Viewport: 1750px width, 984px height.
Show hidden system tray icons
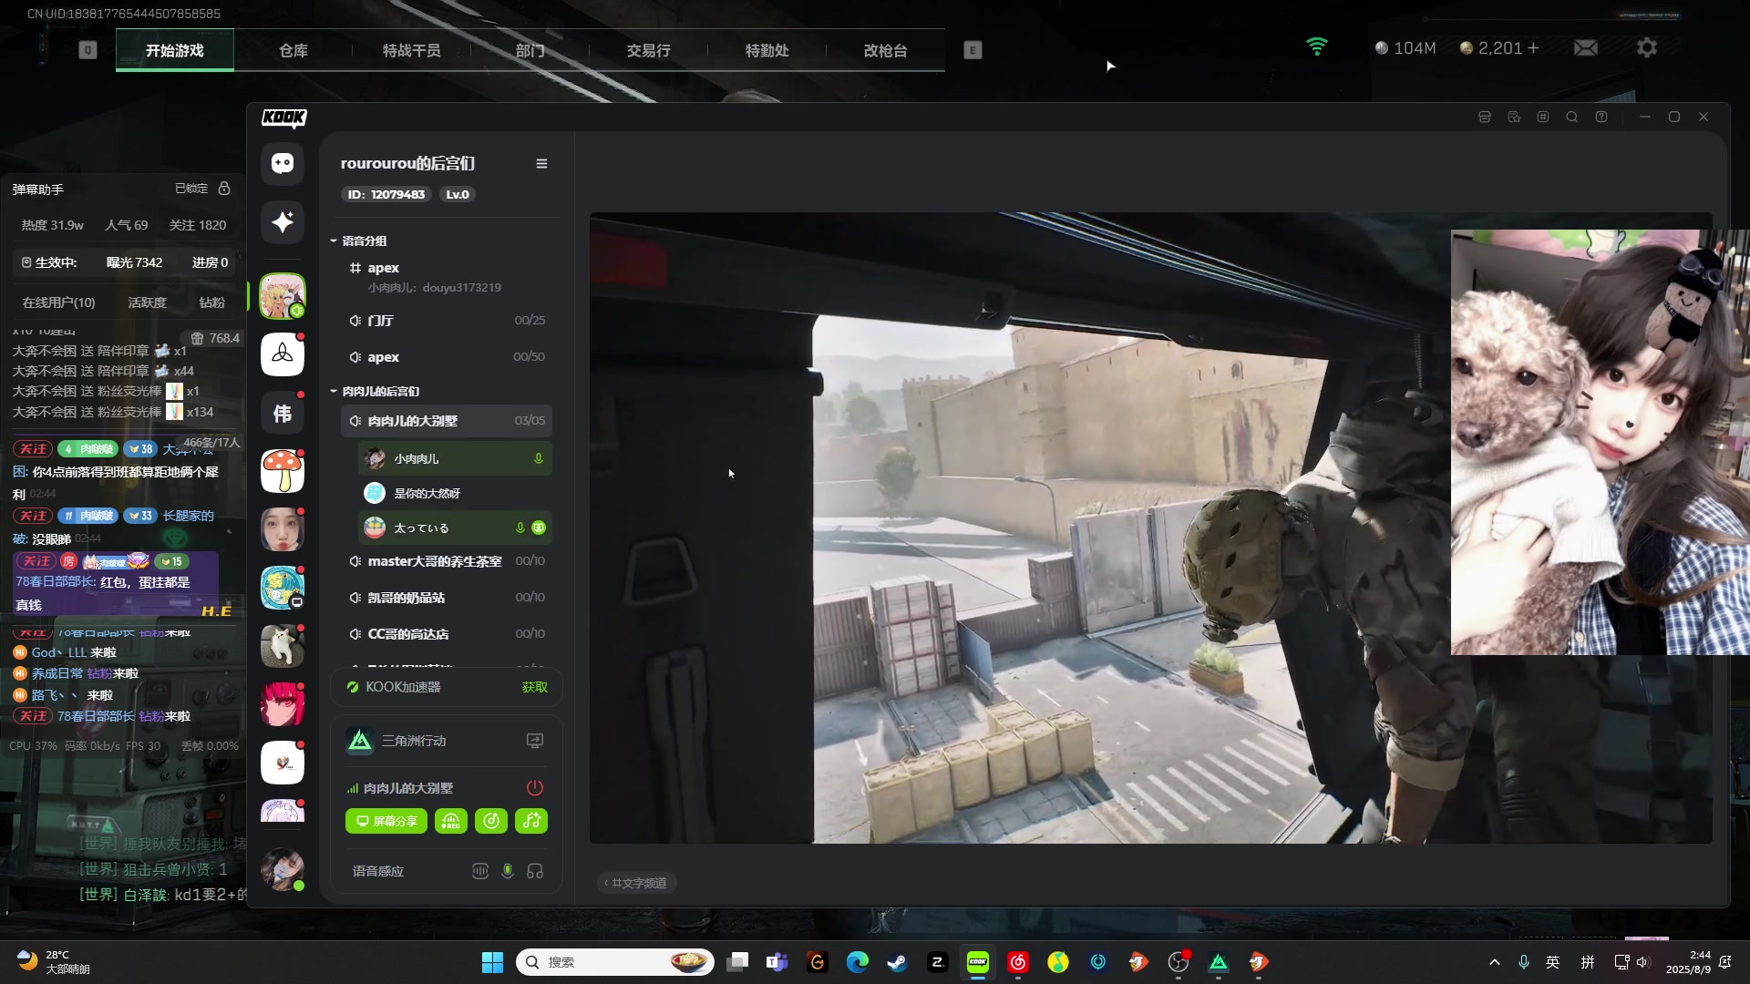point(1495,962)
